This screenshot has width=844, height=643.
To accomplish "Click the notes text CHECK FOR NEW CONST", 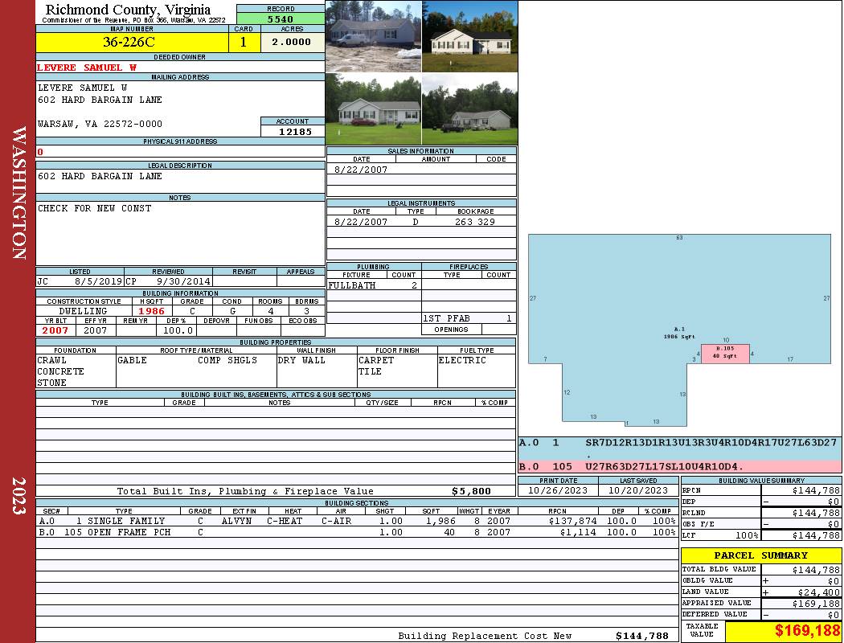I will [95, 208].
